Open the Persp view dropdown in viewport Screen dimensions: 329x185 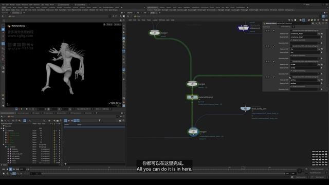[109, 24]
